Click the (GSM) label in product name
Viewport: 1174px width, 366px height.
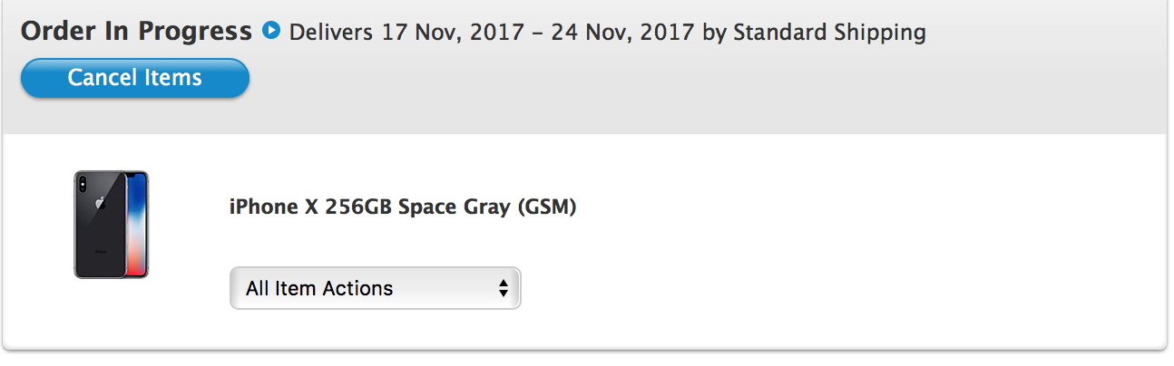[547, 207]
